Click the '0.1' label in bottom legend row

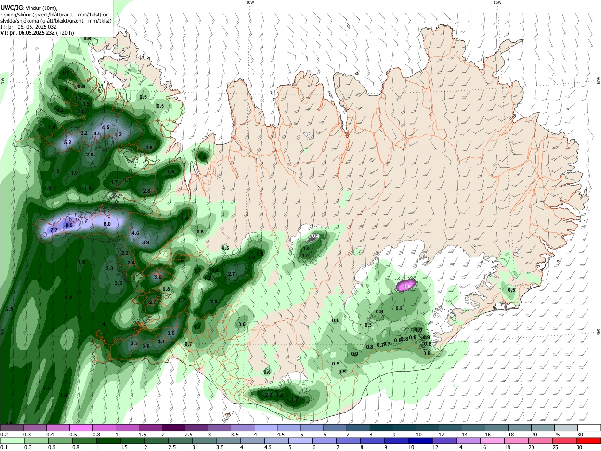4,447
